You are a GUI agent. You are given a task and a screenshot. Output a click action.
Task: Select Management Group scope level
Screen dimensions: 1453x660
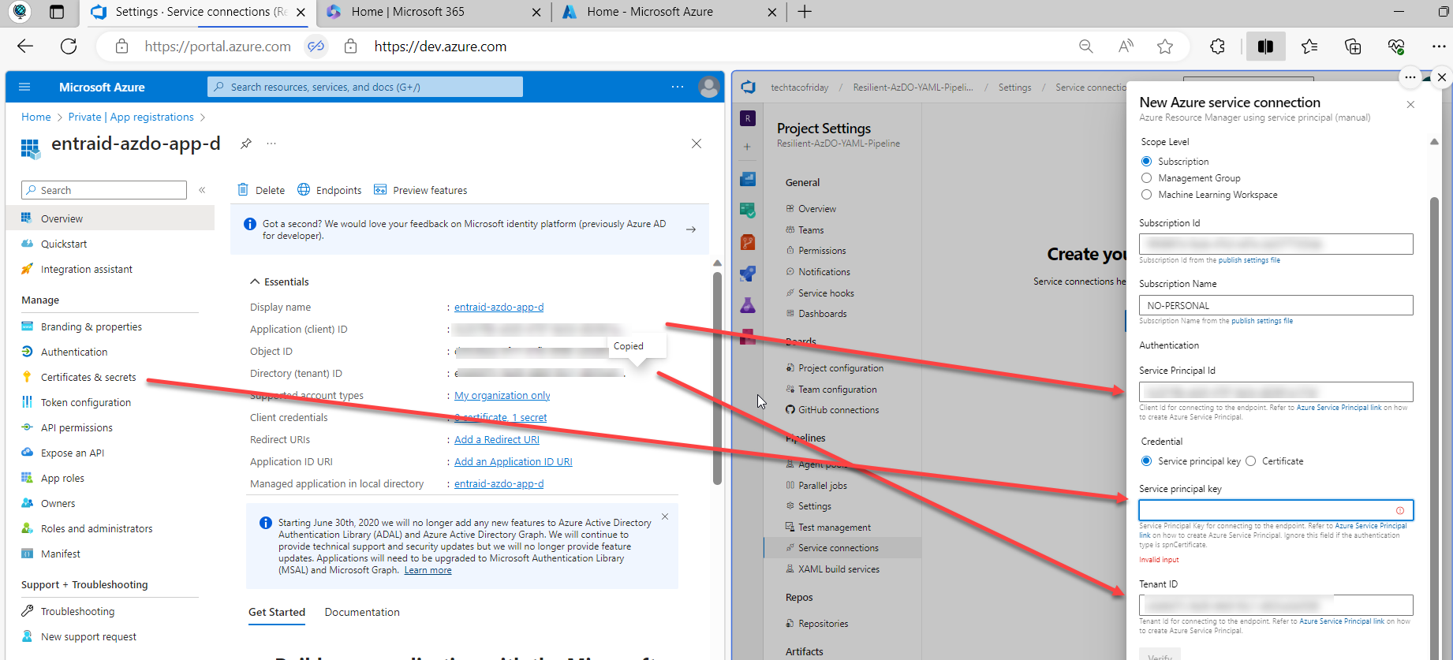1146,177
